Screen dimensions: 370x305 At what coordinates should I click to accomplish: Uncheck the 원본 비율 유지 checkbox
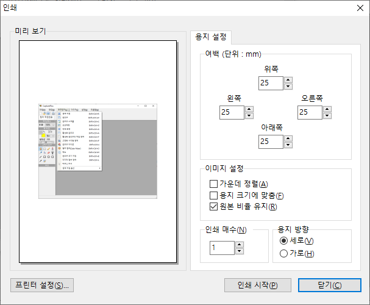(x=213, y=207)
